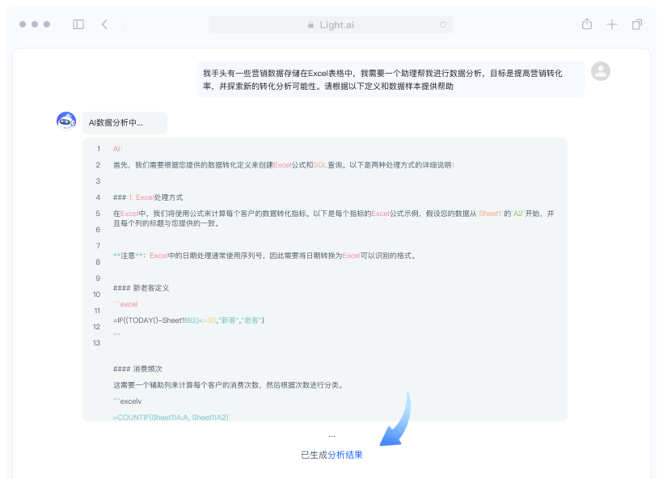Viewport: 663px width, 479px height.
Task: Click the line starting with 首先，我们需要
Action: click(x=284, y=165)
